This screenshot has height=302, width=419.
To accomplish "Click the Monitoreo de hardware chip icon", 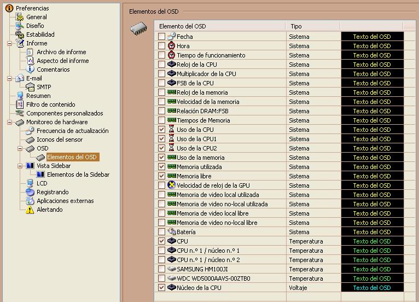I will click(20, 123).
